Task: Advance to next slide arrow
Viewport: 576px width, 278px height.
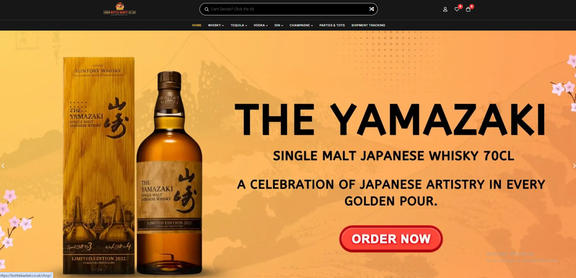Action: point(574,166)
